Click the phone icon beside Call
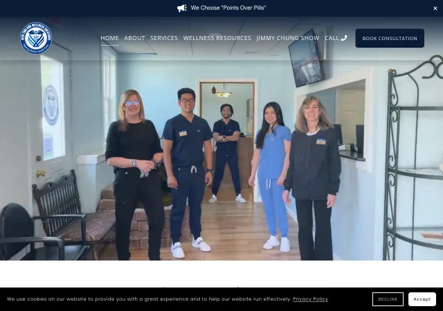This screenshot has height=311, width=443. pyautogui.click(x=344, y=38)
